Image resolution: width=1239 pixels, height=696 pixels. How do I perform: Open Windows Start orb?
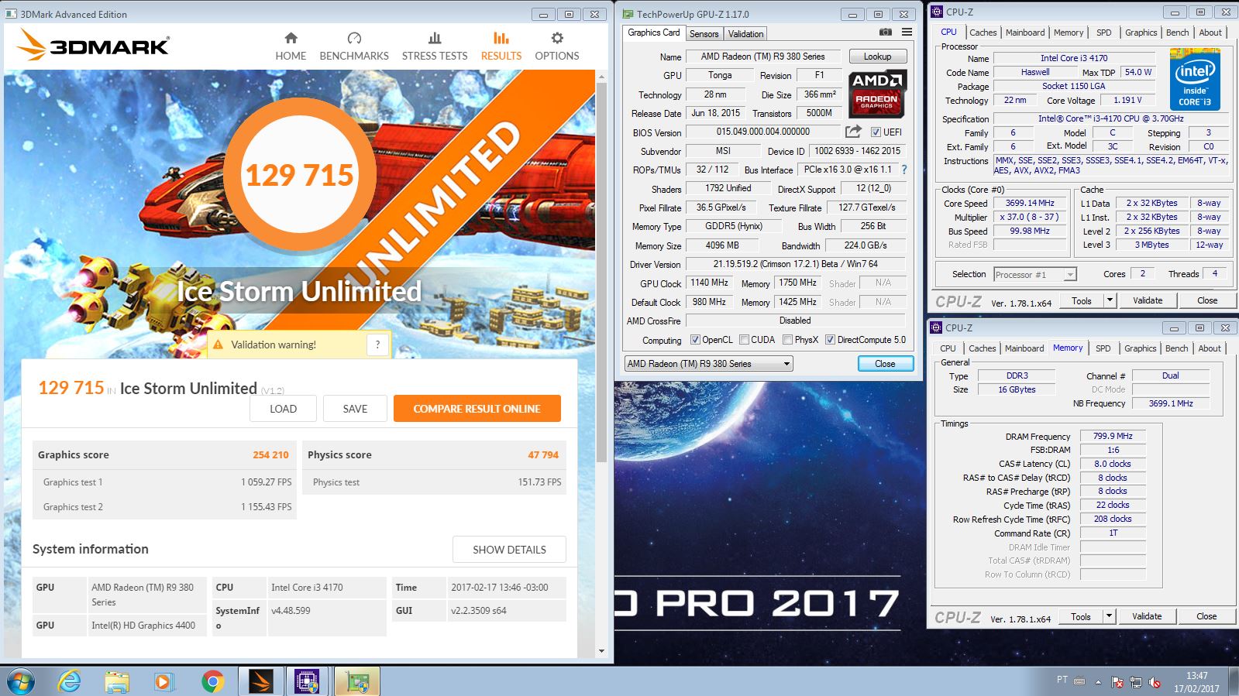click(x=20, y=681)
